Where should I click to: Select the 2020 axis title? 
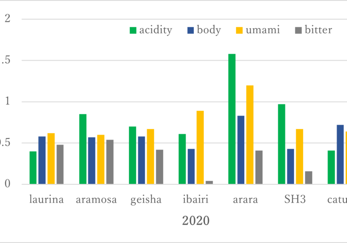pos(195,221)
